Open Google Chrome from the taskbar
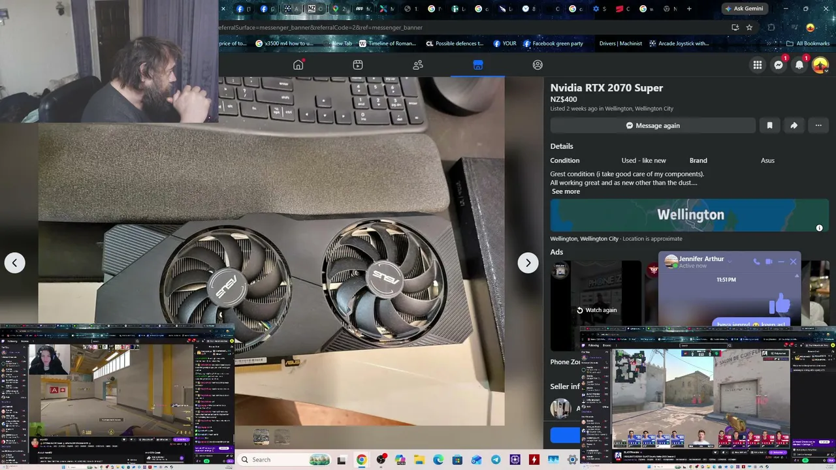Screen dimensions: 836x470 click(361, 460)
